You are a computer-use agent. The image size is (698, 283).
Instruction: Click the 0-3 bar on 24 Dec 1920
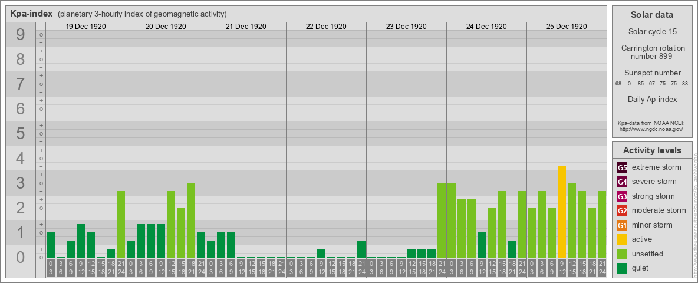pyautogui.click(x=452, y=221)
